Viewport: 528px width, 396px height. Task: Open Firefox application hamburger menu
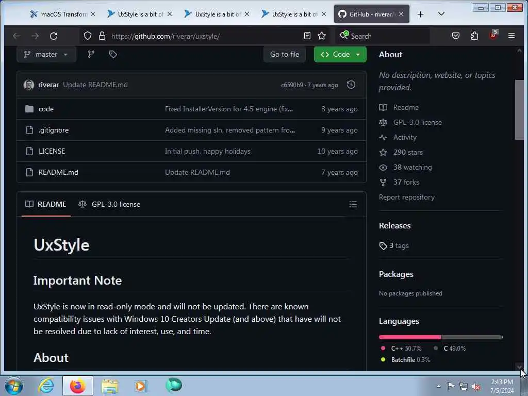coord(511,36)
